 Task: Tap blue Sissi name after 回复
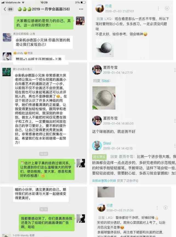tap(105, 81)
